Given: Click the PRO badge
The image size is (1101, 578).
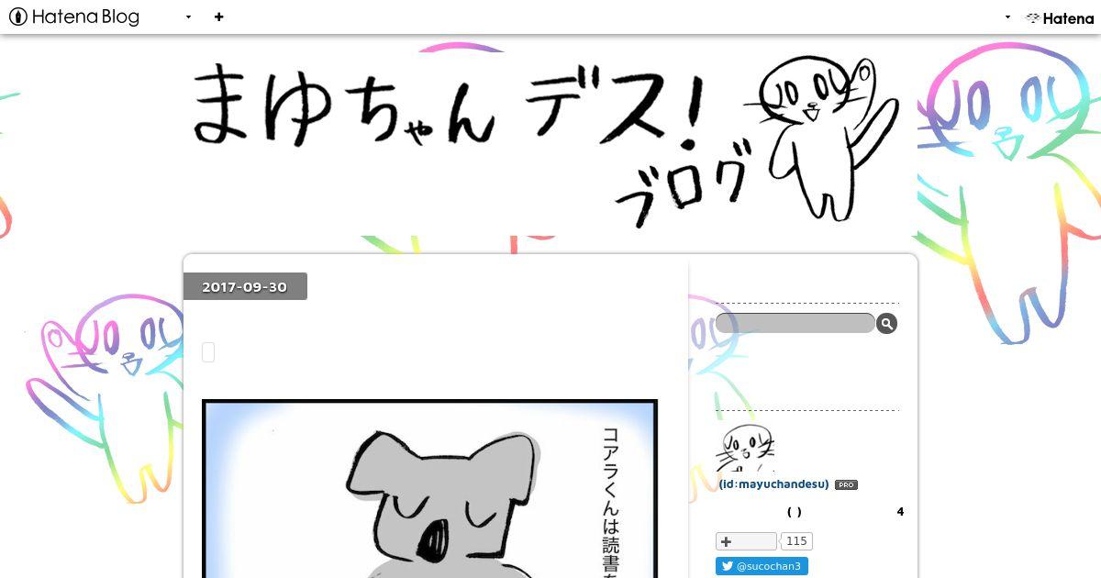Looking at the screenshot, I should (846, 485).
